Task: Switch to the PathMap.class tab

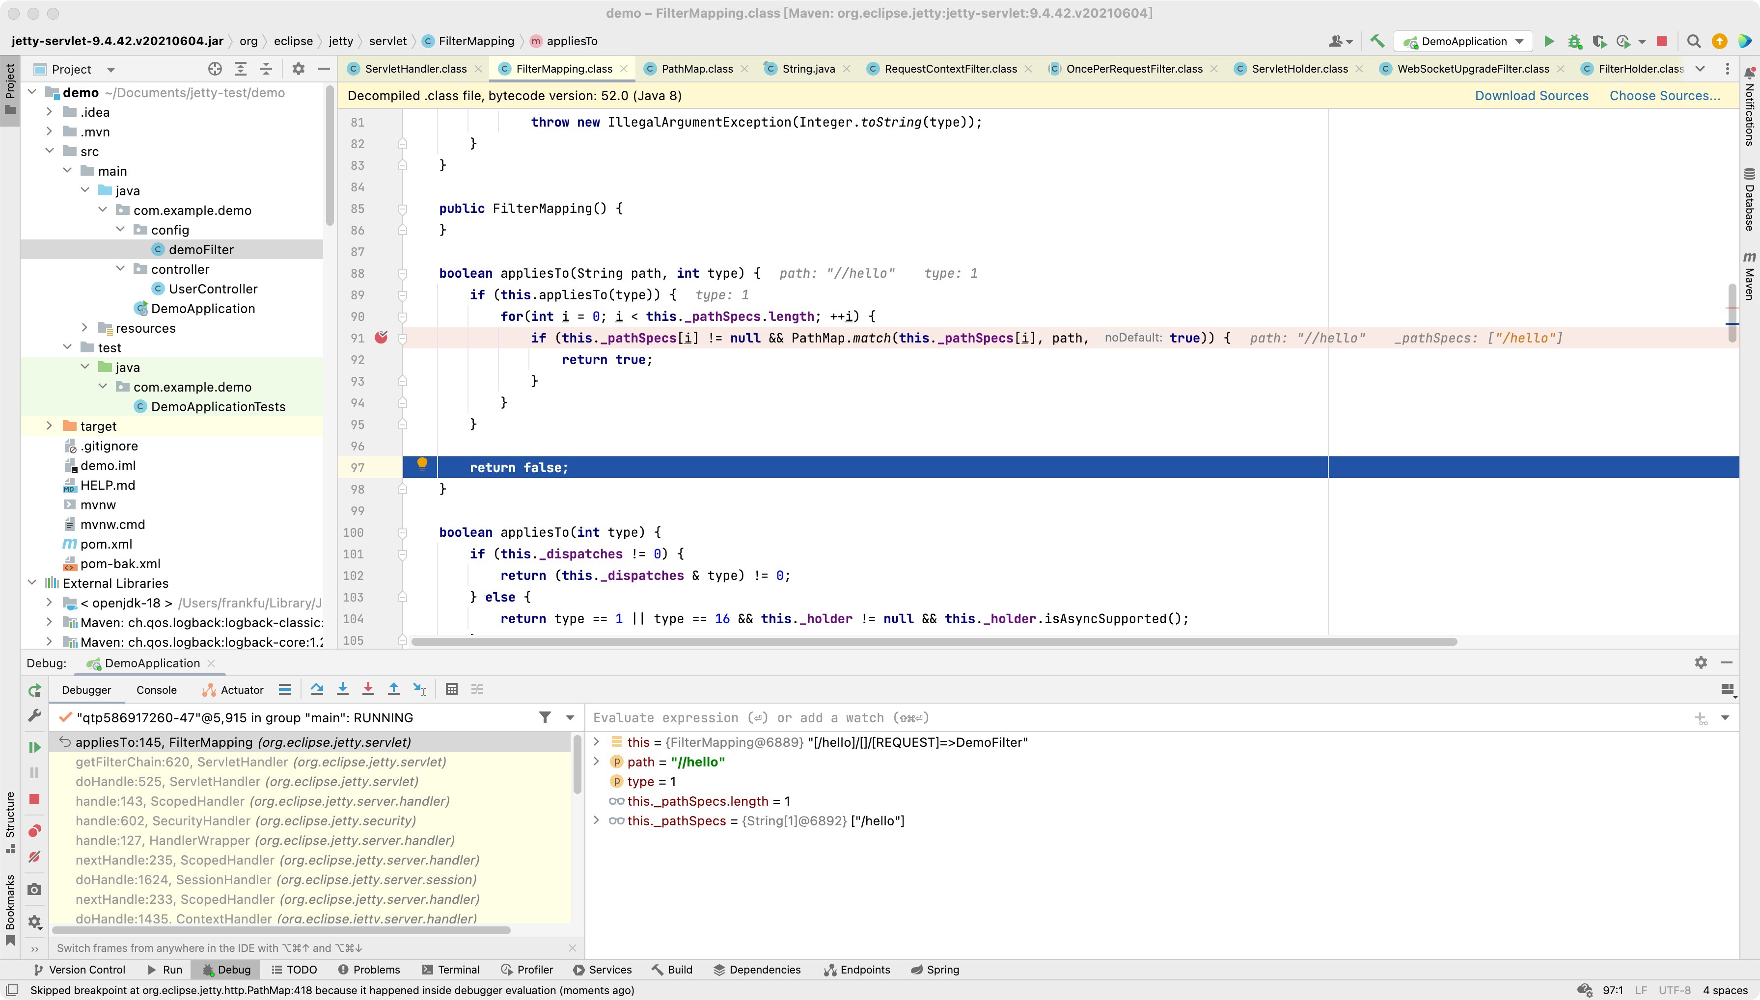Action: 697,69
